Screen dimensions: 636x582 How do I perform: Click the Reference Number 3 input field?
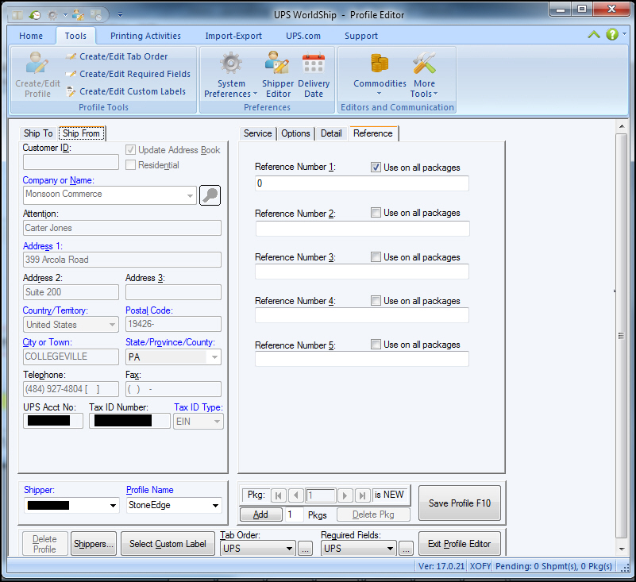click(361, 272)
